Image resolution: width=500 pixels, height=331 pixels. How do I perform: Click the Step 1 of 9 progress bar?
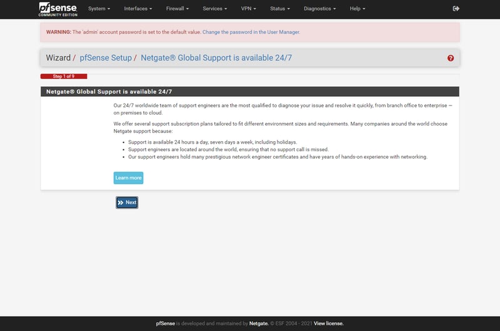tap(64, 76)
